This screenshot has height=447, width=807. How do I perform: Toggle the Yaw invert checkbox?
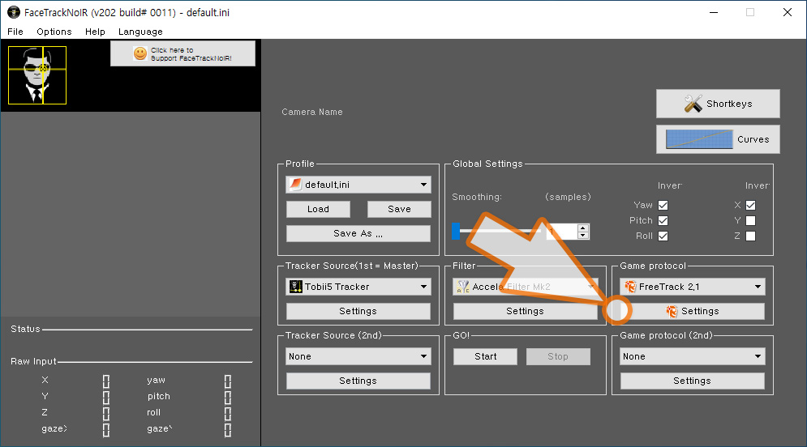point(663,205)
